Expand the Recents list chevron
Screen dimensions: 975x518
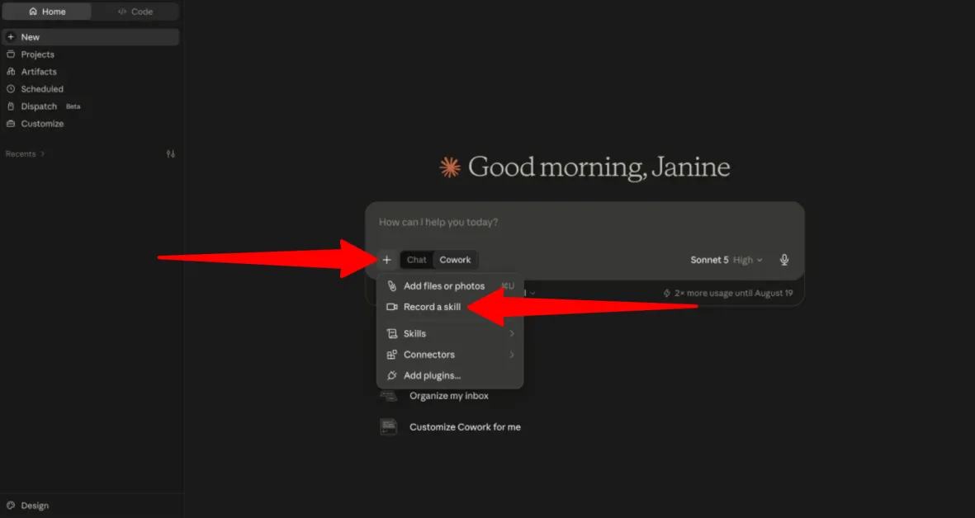(x=42, y=154)
